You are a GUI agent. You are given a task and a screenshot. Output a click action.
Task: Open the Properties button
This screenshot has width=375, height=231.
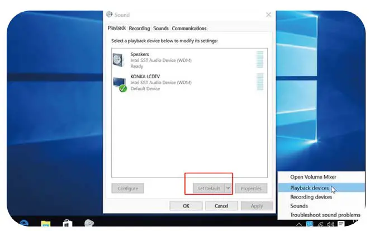(251, 188)
